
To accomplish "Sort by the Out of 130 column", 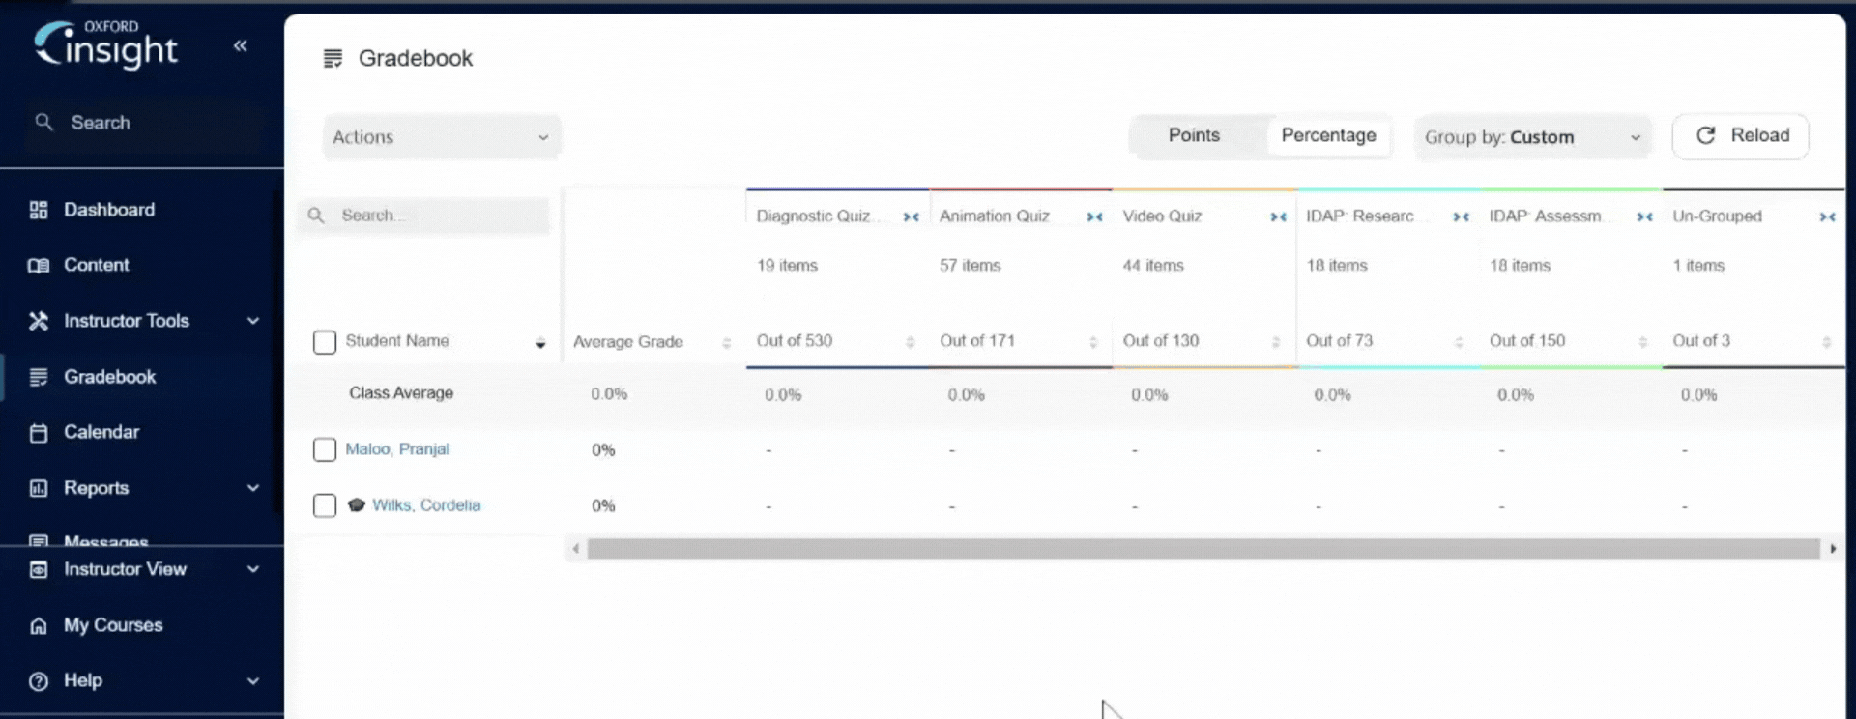I will [x=1276, y=342].
